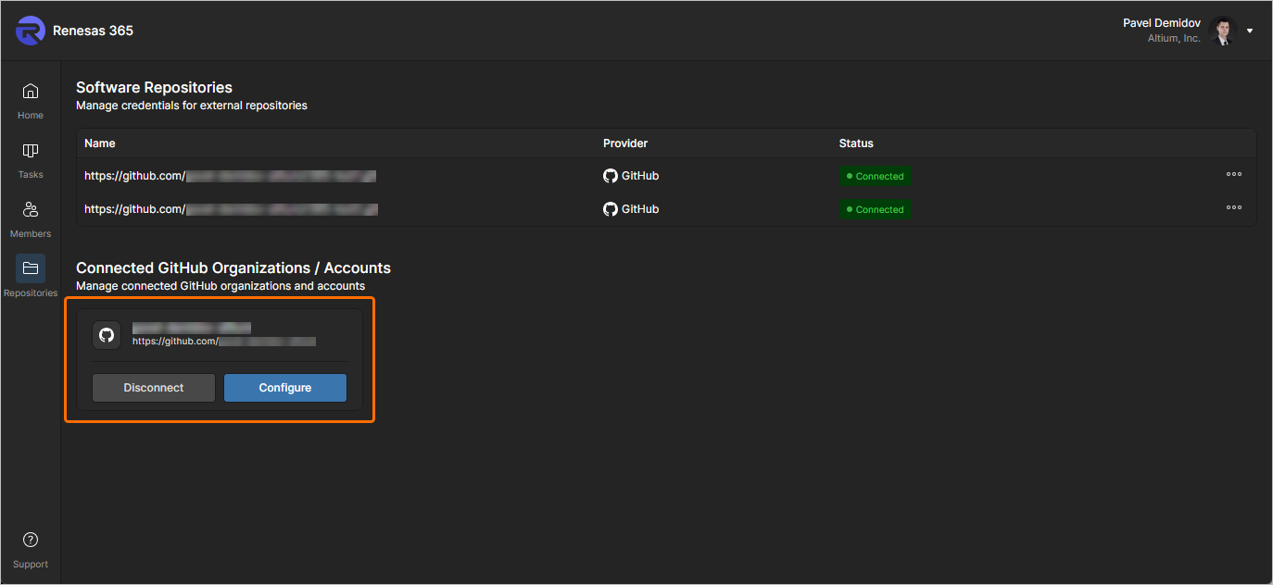Select the Repositories folder icon

(31, 268)
